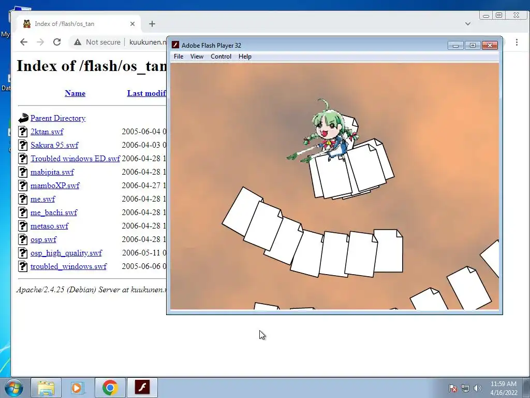The width and height of the screenshot is (530, 398).
Task: Go back in Chrome
Action: 24,42
